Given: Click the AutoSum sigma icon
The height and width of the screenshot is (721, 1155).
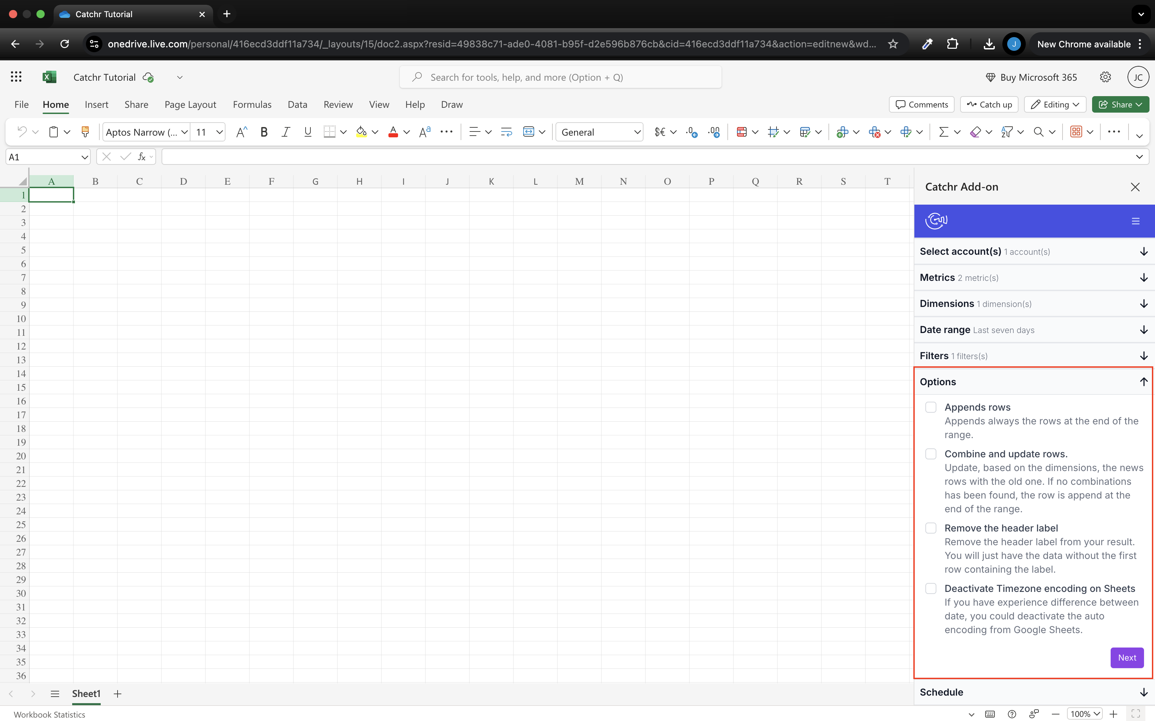Looking at the screenshot, I should (x=944, y=132).
